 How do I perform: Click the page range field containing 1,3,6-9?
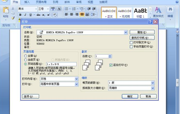tap(62, 64)
